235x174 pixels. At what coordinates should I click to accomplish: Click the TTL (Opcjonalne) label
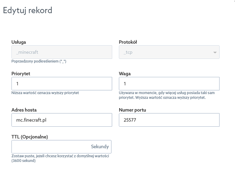(x=30, y=137)
